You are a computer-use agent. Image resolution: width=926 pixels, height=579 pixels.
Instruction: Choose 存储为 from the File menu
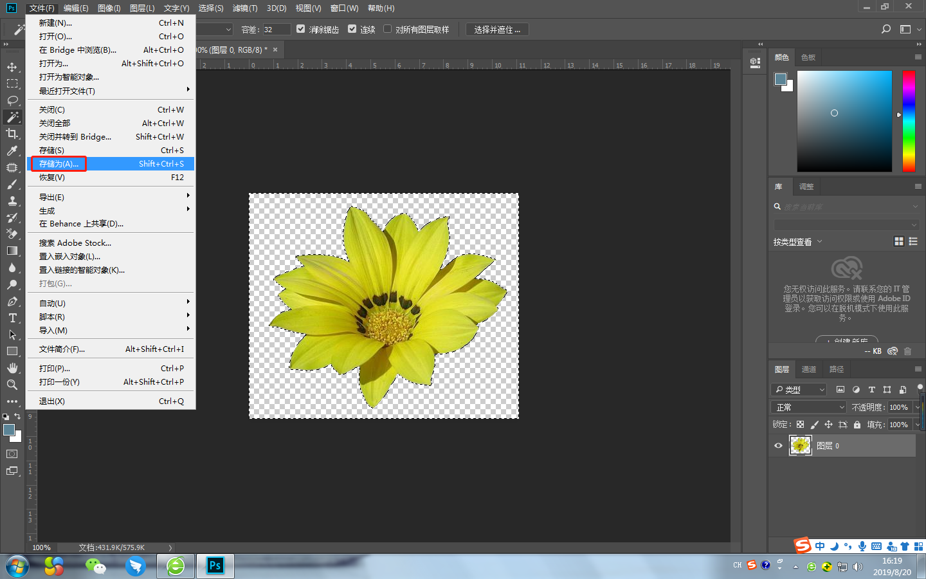[x=58, y=163]
